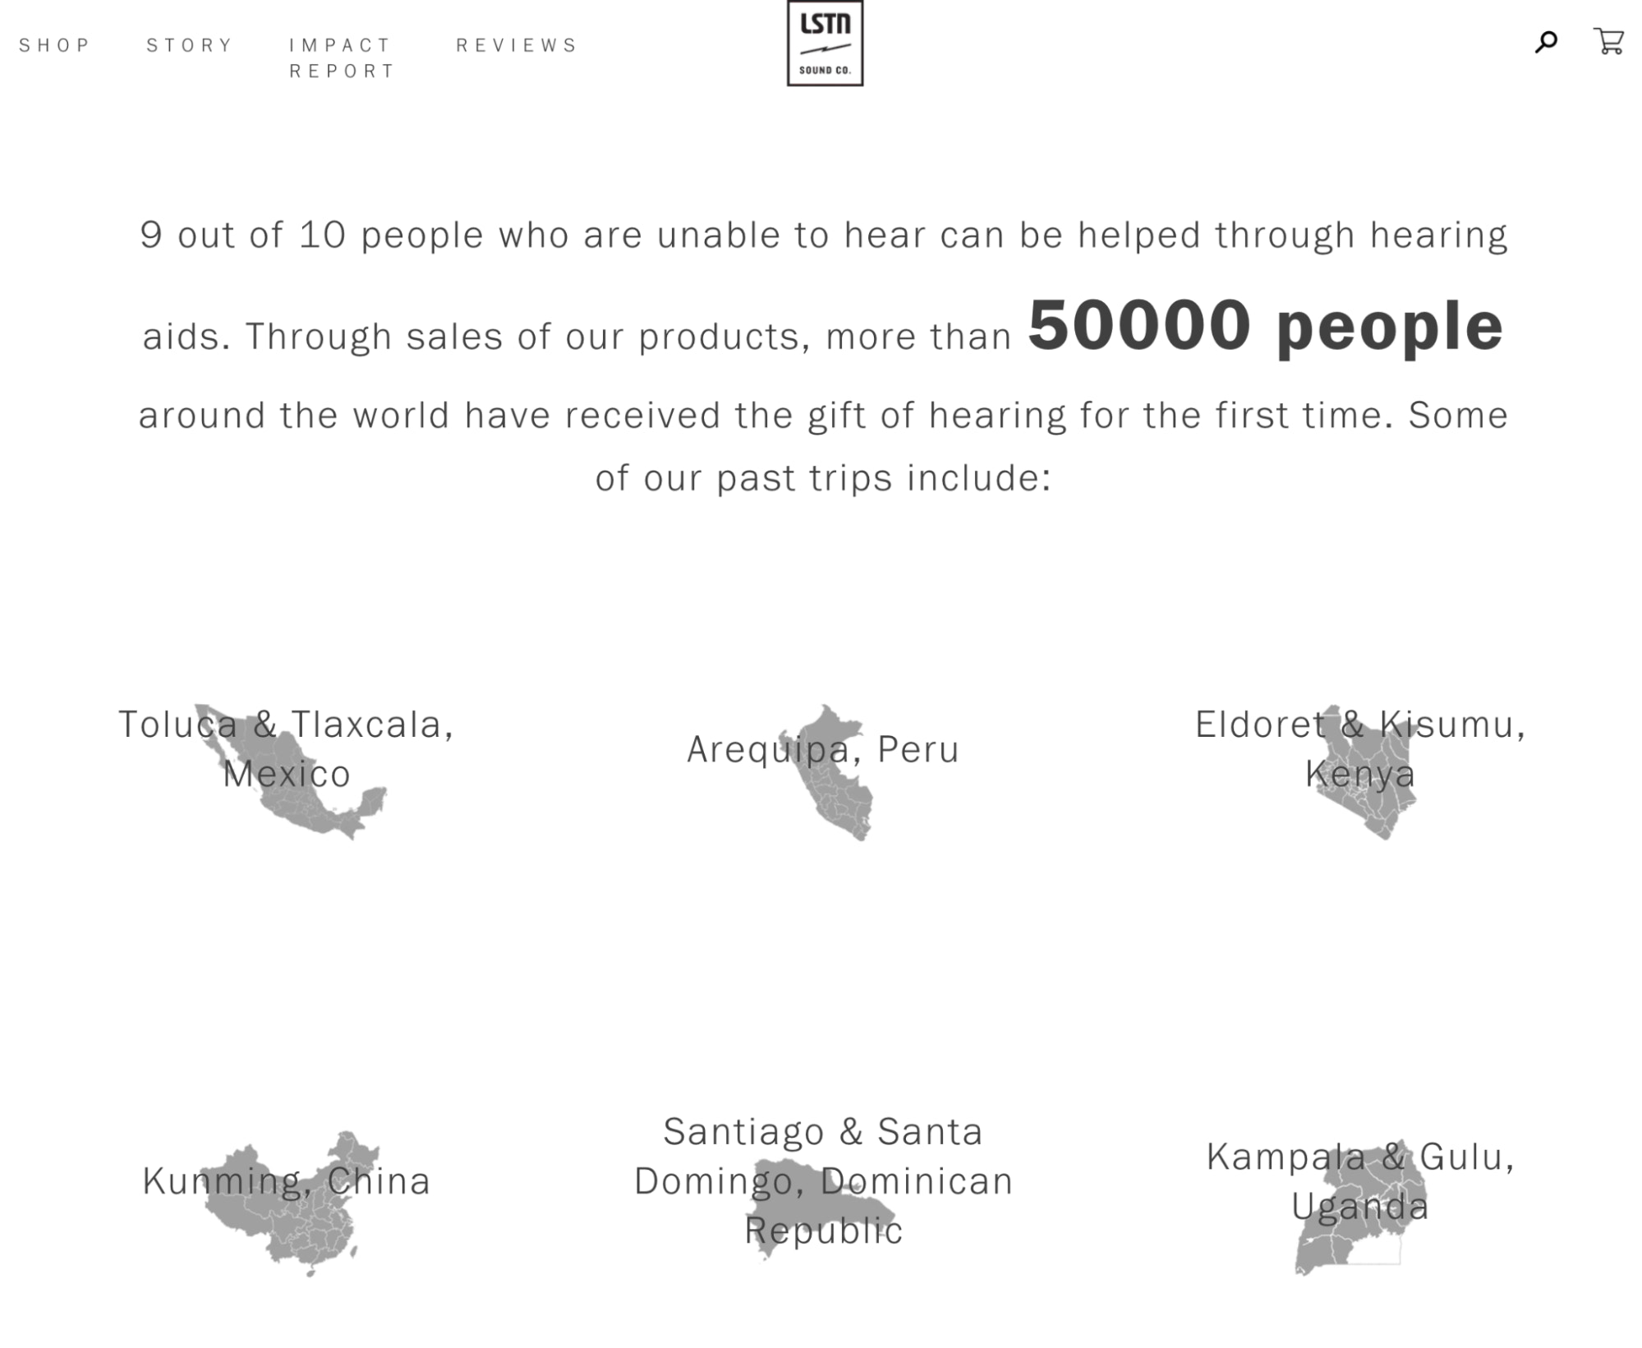
Task: Click the "Toluca & Tlaxcala," text
Action: [286, 725]
